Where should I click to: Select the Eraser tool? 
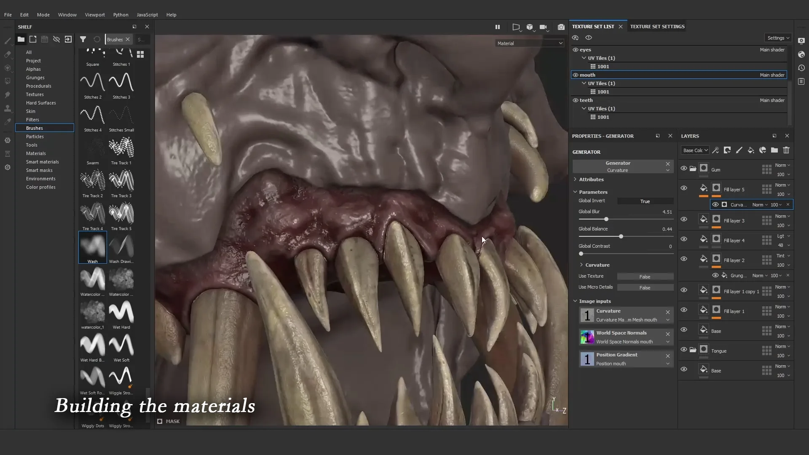pos(7,55)
